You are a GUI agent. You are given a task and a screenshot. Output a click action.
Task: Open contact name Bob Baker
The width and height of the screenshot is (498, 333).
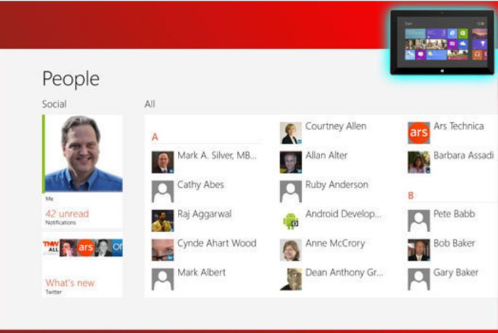click(454, 243)
